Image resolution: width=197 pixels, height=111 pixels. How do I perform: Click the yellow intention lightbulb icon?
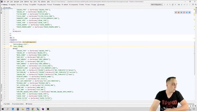pos(11,46)
